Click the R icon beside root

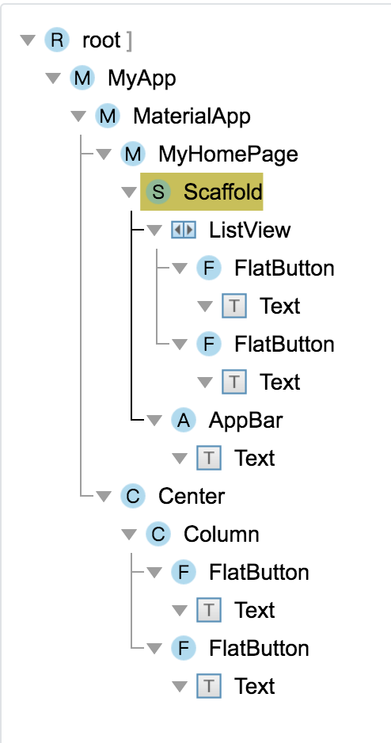pos(57,40)
